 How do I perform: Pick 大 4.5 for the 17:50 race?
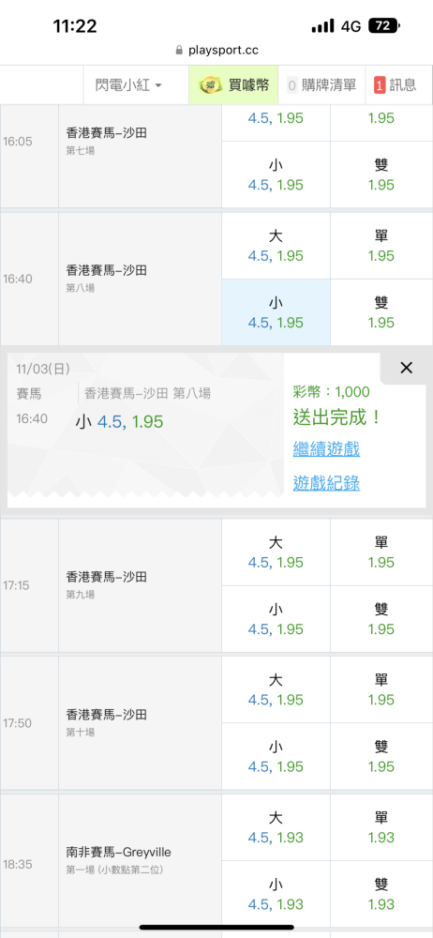(x=276, y=689)
